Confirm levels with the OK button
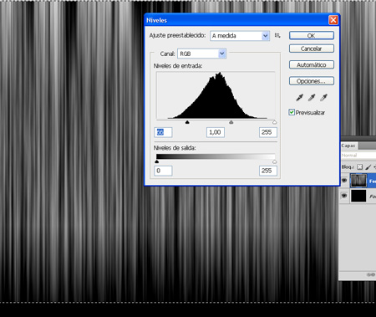 pyautogui.click(x=312, y=35)
